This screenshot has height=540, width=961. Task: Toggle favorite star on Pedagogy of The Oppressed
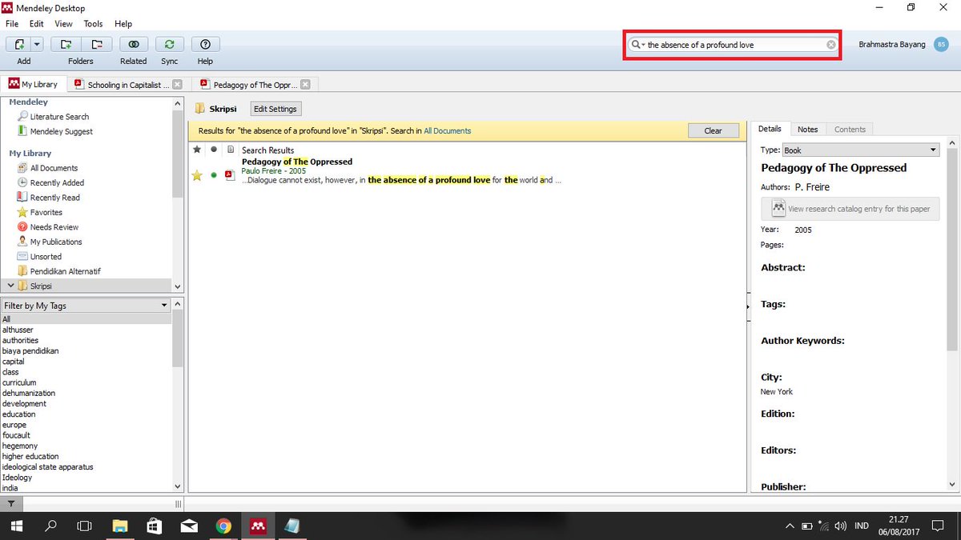pyautogui.click(x=197, y=175)
